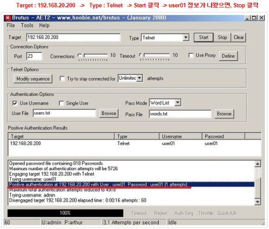Screen dimensions: 269x229
Task: Click the Stop button
Action: (x=222, y=38)
